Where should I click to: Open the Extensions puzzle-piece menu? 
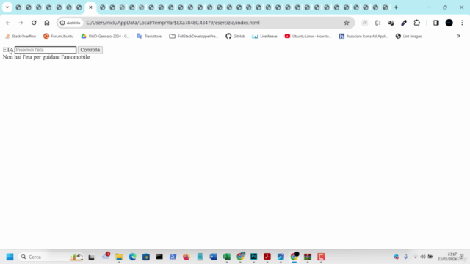tap(417, 23)
